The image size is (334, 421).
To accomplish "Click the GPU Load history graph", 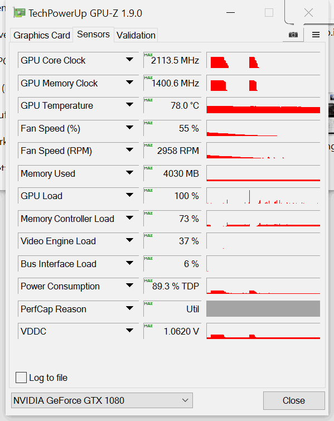I will click(x=263, y=196).
